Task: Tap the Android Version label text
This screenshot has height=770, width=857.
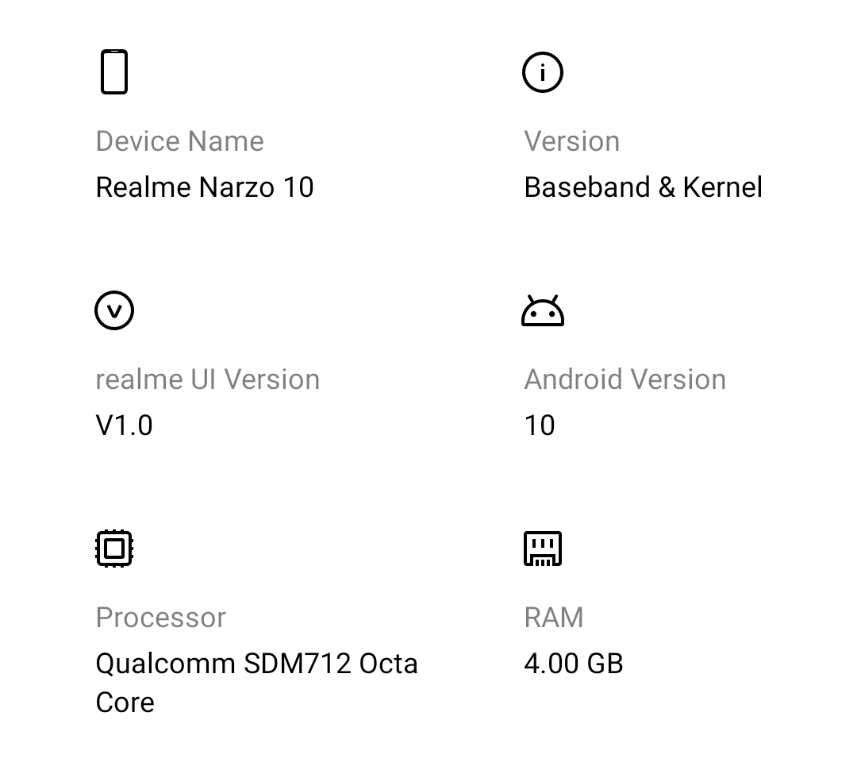Action: coord(625,379)
